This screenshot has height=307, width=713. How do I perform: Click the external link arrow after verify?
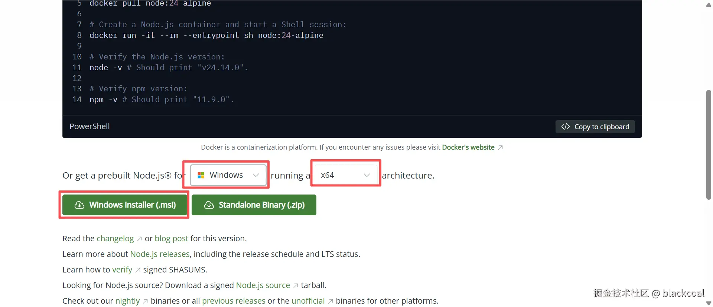coord(138,270)
